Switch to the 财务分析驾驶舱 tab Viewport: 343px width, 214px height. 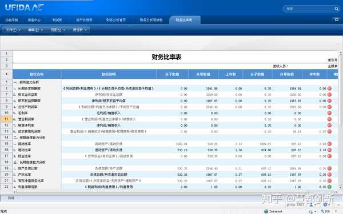click(x=151, y=20)
